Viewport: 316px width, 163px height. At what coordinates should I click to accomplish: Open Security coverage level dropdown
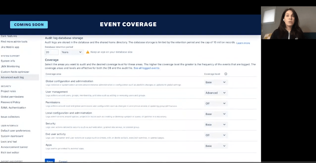pos(216,125)
